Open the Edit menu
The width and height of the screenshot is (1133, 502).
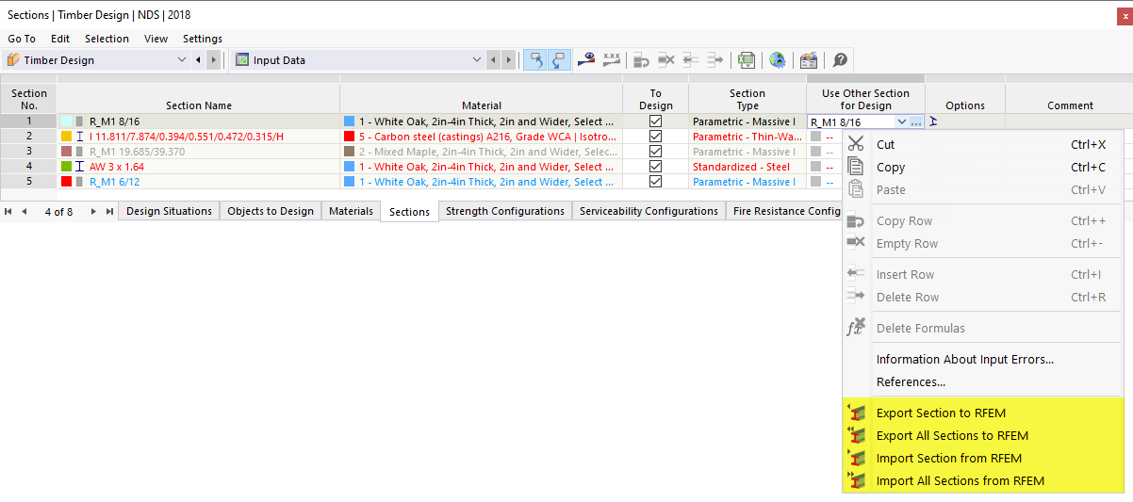click(60, 39)
